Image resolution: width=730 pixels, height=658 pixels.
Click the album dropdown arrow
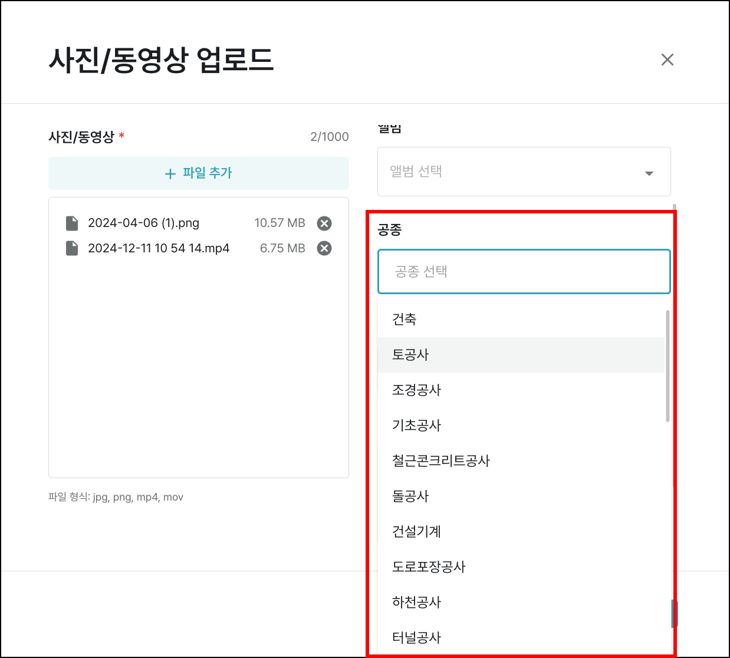point(649,173)
